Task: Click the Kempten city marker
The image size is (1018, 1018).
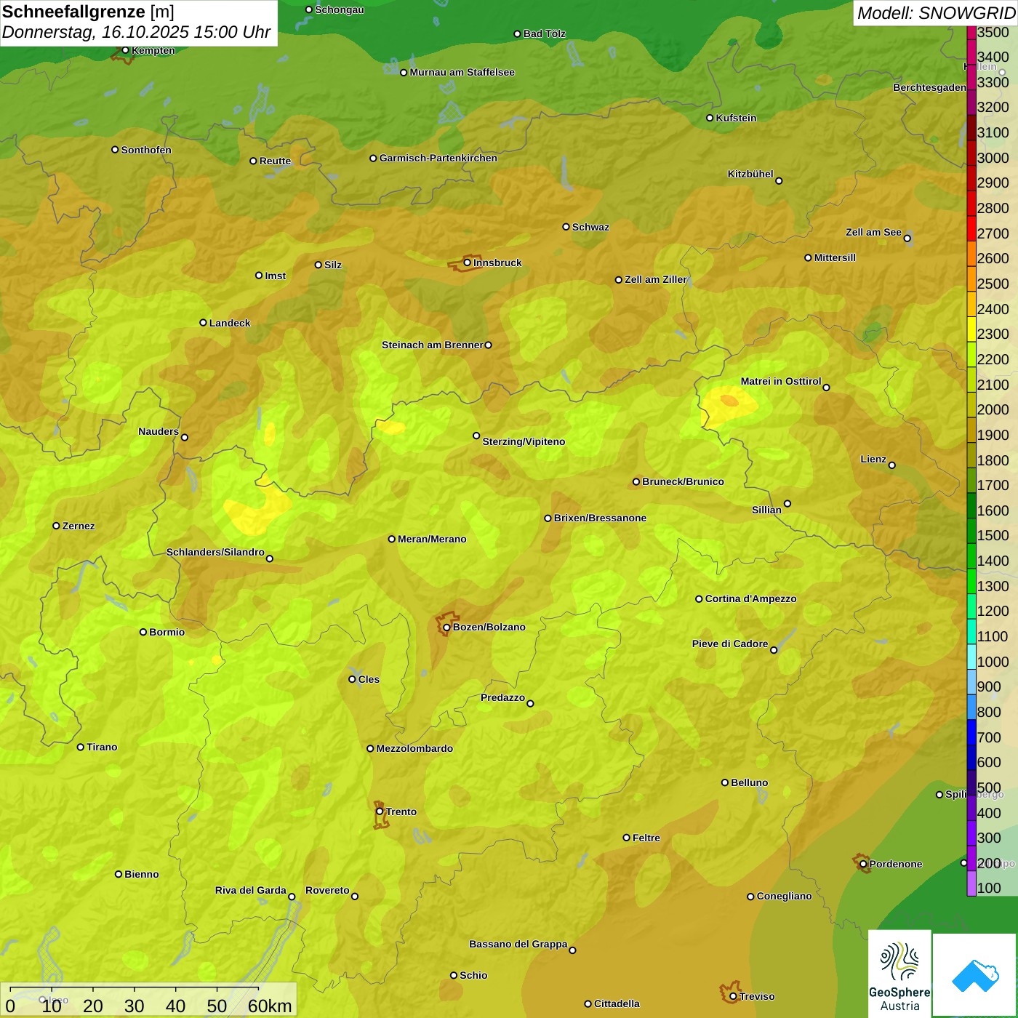Action: pos(126,50)
